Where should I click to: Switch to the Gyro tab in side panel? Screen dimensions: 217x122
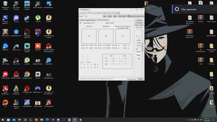[x=137, y=25]
